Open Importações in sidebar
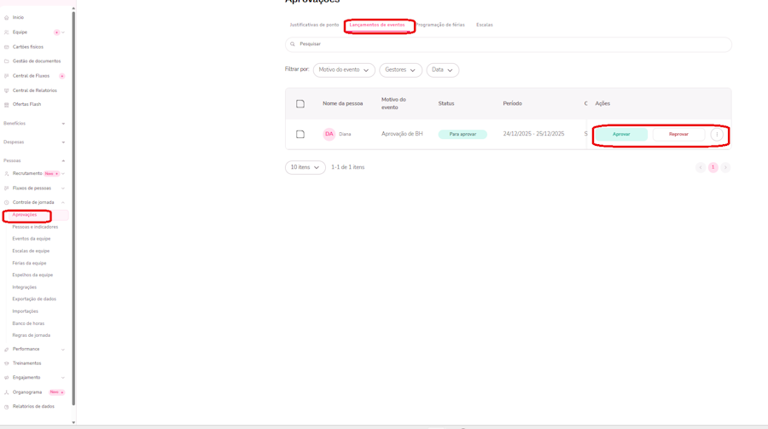 coord(25,311)
